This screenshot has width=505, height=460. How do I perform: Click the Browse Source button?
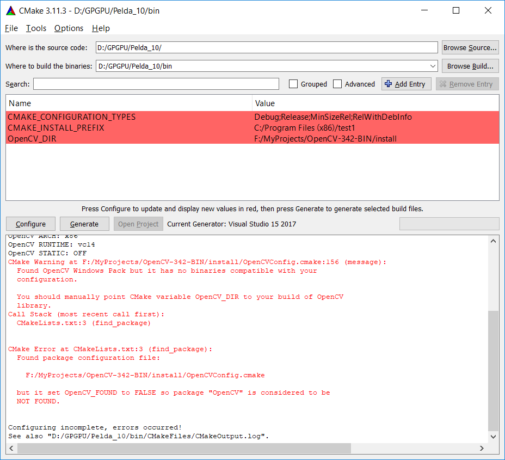[x=470, y=48]
